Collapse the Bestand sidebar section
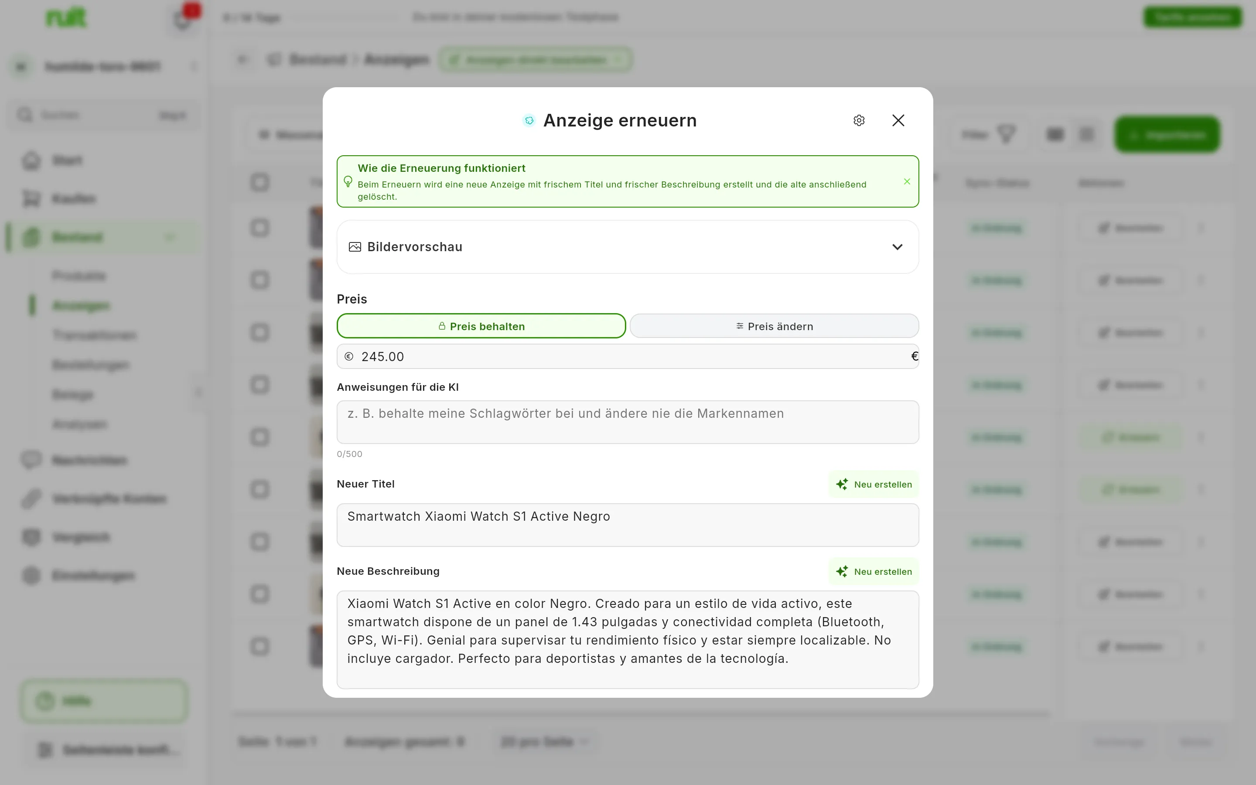The width and height of the screenshot is (1256, 785). point(169,237)
